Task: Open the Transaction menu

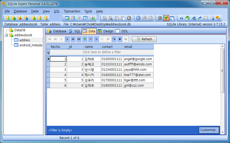Action: (x=72, y=11)
